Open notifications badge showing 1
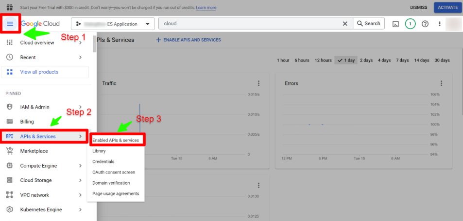Viewport: 463px width, 221px height. click(x=411, y=24)
